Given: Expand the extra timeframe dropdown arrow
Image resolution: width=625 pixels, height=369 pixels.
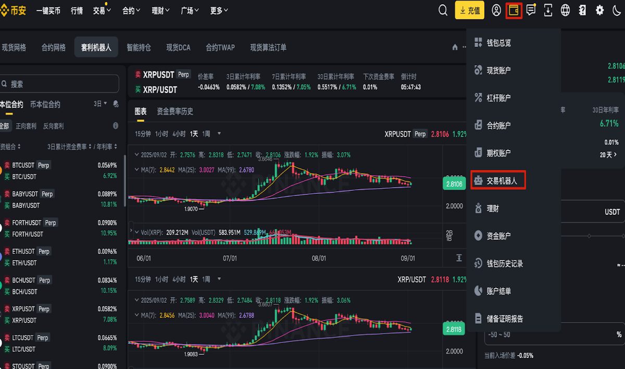Looking at the screenshot, I should pyautogui.click(x=219, y=133).
